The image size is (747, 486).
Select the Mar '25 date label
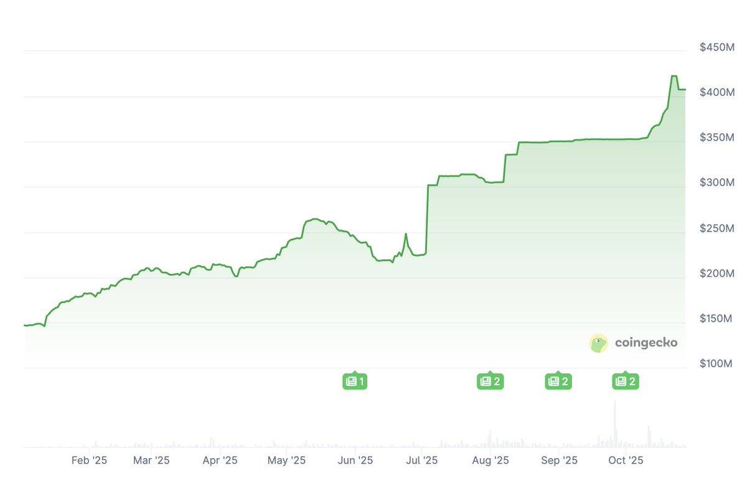[x=151, y=460]
